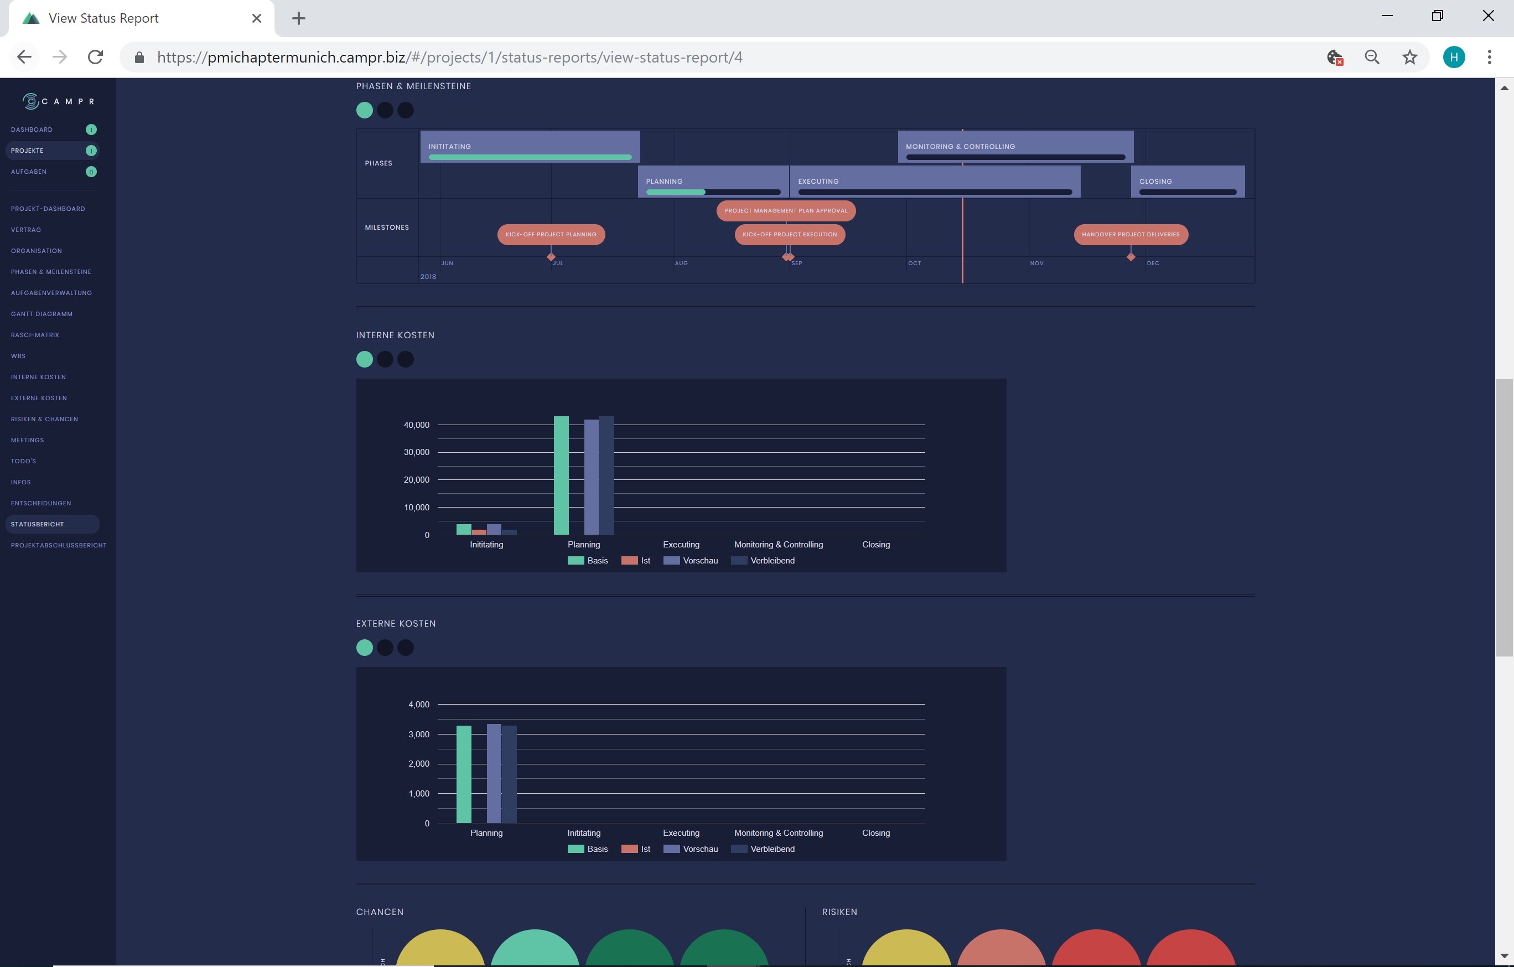The width and height of the screenshot is (1514, 967).
Task: Click the CAMPR logo in the sidebar
Action: 59,101
